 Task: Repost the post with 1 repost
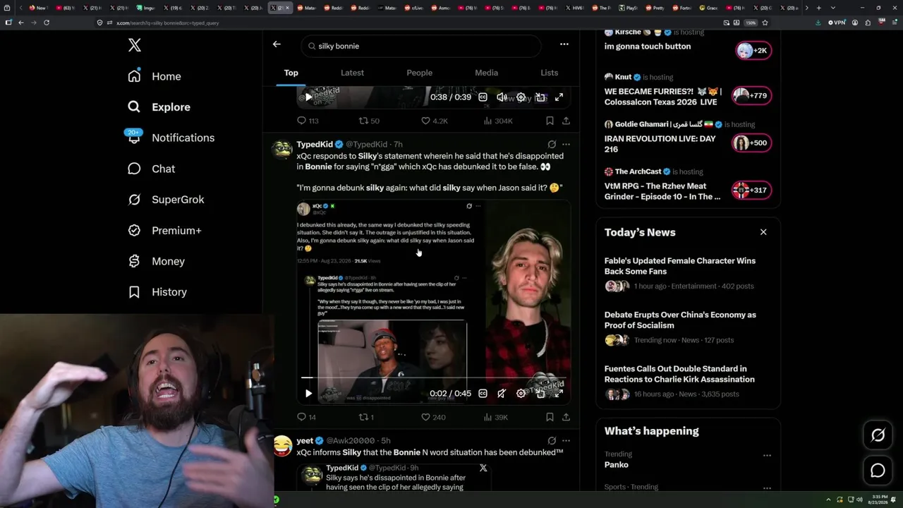click(x=366, y=417)
